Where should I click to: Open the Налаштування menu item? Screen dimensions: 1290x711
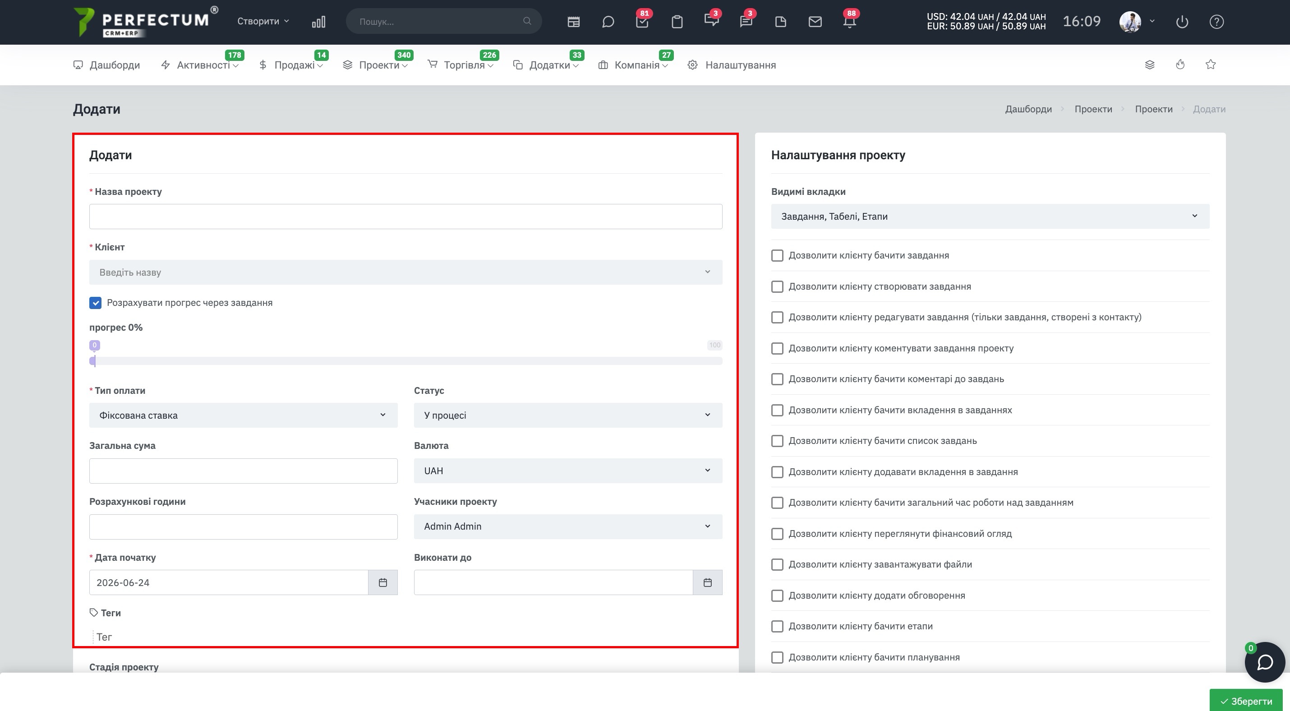732,65
